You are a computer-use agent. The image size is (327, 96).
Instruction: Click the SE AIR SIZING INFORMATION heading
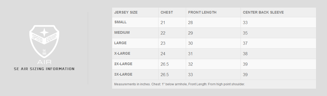(x=44, y=69)
